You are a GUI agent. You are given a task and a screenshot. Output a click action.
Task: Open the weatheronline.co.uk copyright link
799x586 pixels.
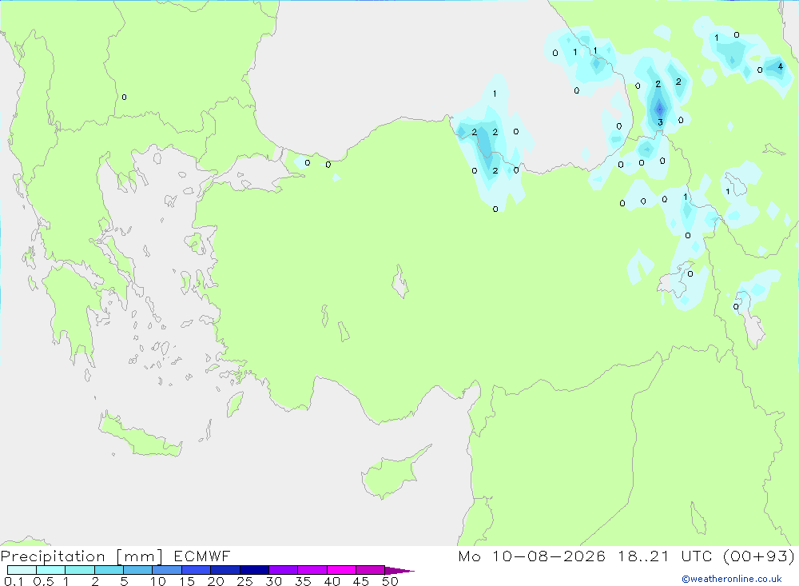click(x=732, y=579)
